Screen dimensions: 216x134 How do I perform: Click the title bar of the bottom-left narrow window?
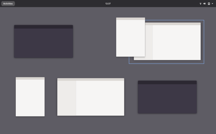(30, 78)
